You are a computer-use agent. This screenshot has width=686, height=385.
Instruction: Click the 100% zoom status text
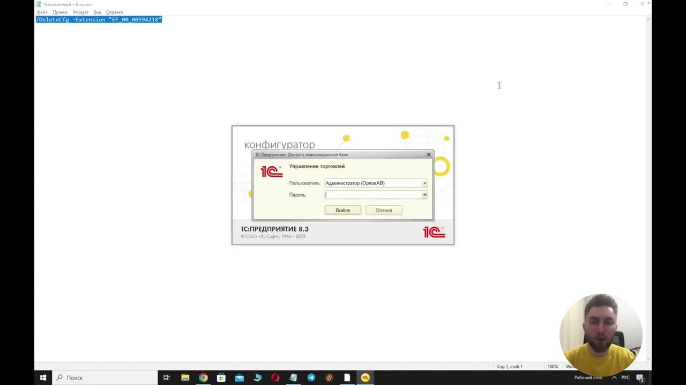(x=553, y=366)
